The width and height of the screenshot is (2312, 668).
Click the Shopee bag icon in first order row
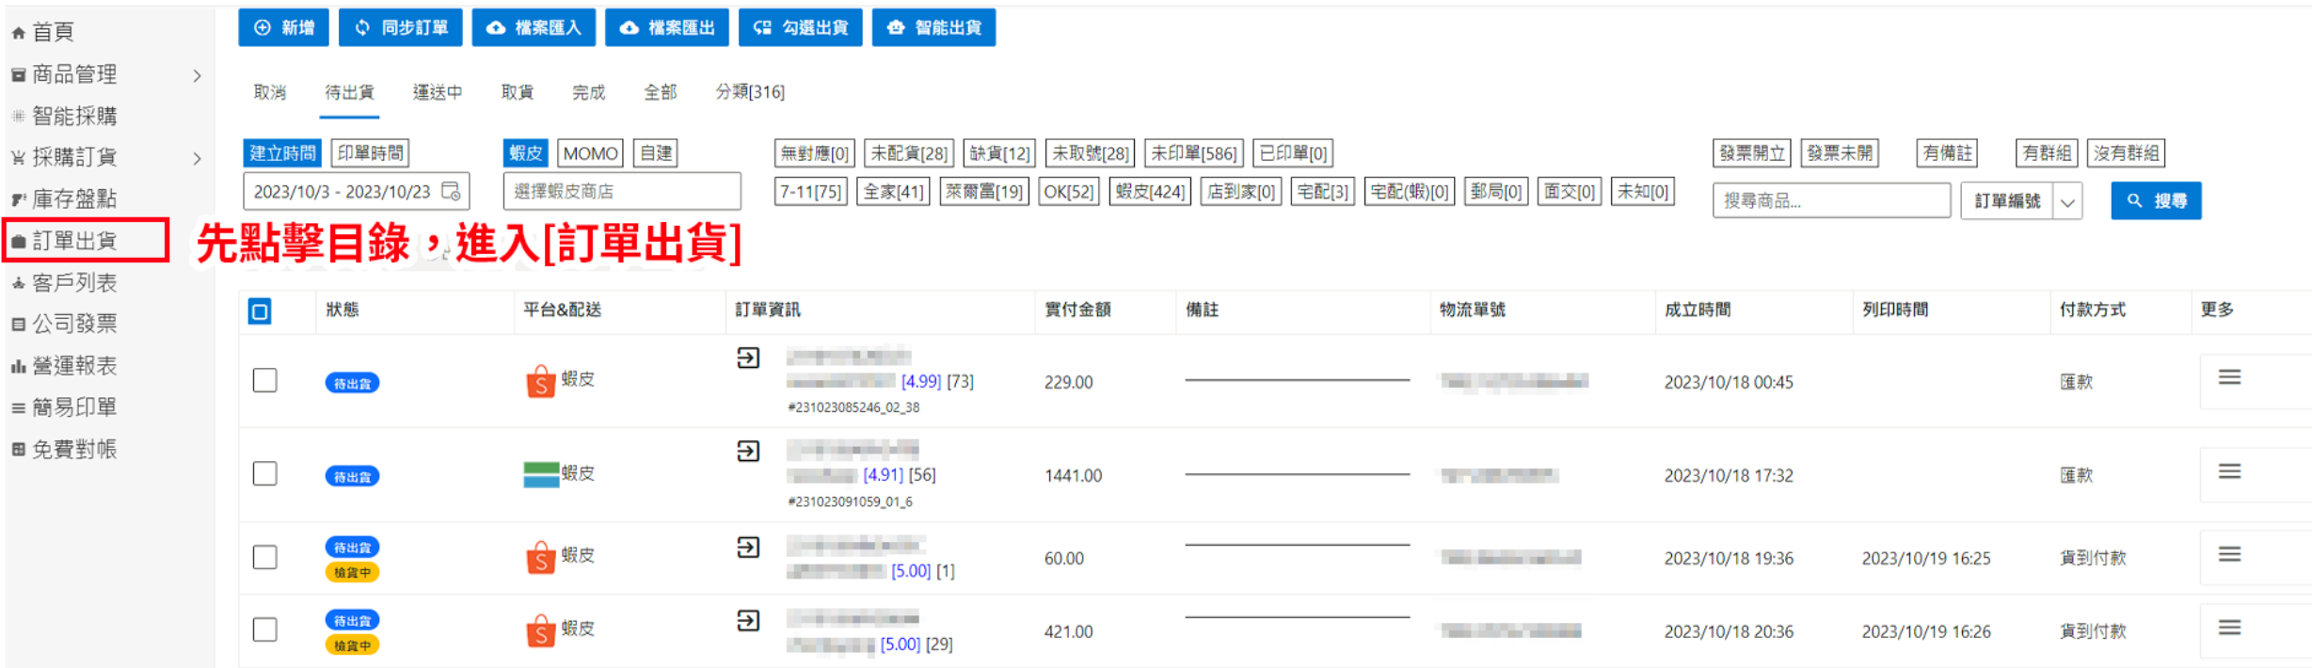[x=540, y=381]
